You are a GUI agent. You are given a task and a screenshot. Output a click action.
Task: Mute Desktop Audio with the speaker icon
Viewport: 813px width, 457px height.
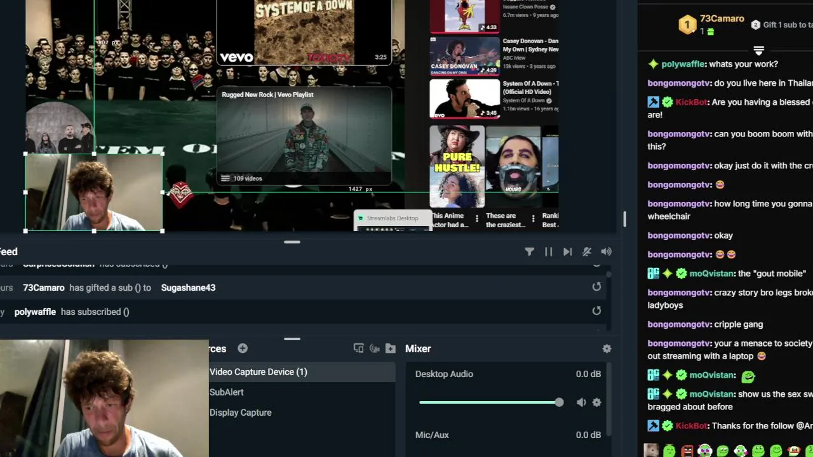(581, 402)
